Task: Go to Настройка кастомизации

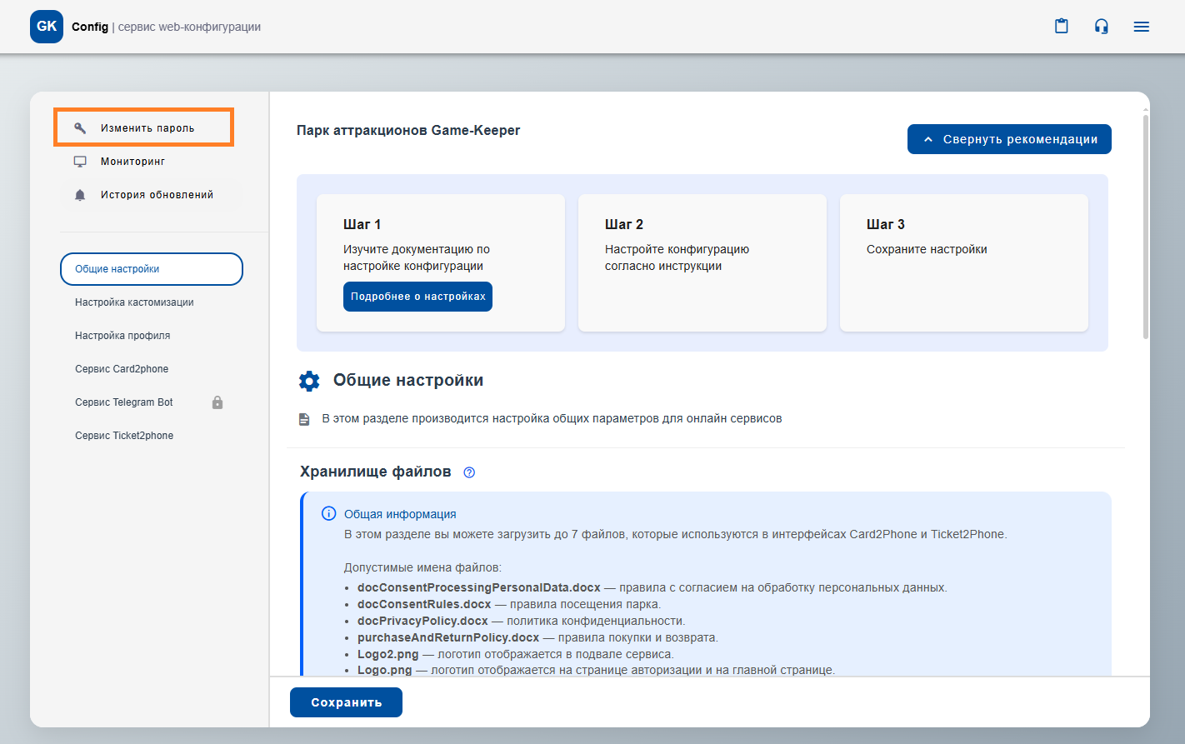Action: [x=134, y=302]
